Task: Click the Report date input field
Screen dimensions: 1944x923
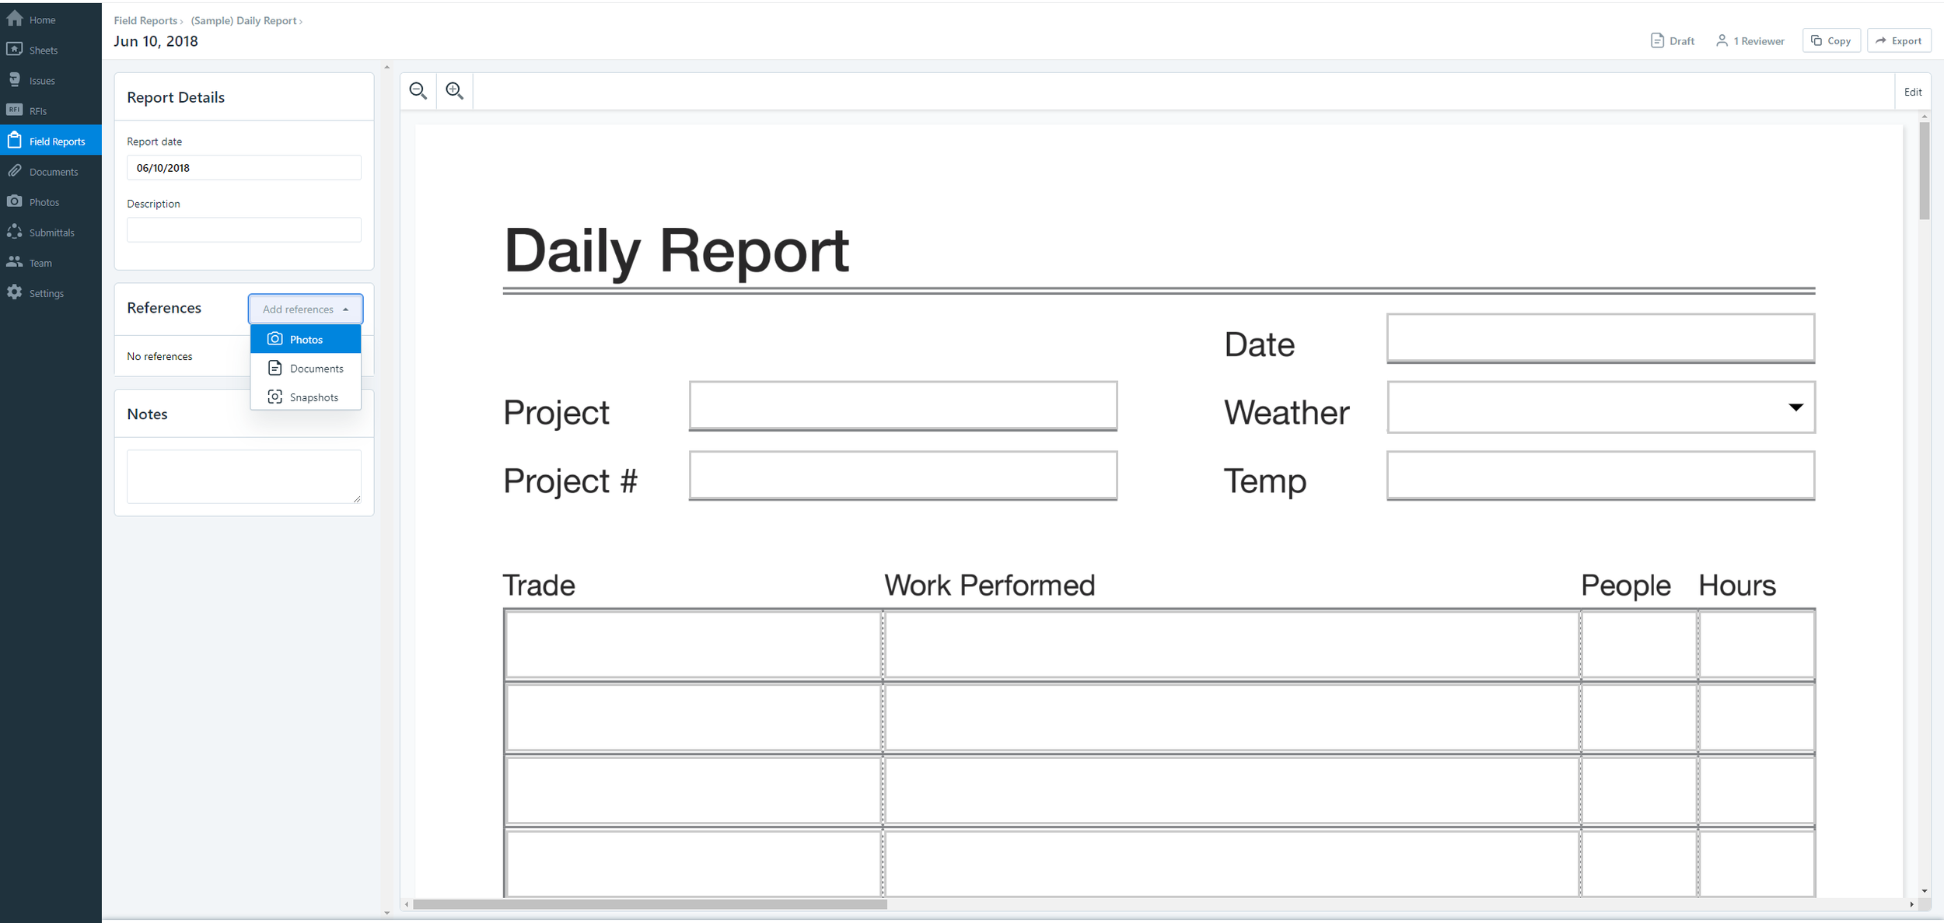Action: 244,167
